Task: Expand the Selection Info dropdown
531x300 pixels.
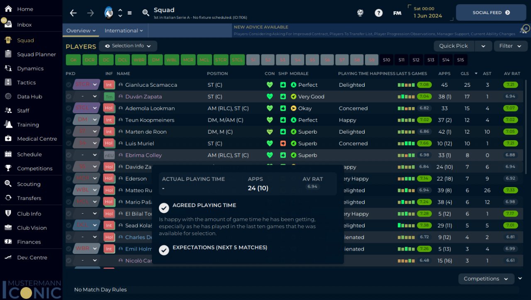Action: pos(128,46)
